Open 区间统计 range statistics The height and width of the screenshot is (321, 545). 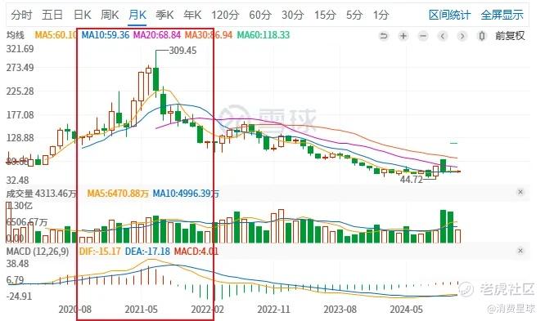pos(449,15)
